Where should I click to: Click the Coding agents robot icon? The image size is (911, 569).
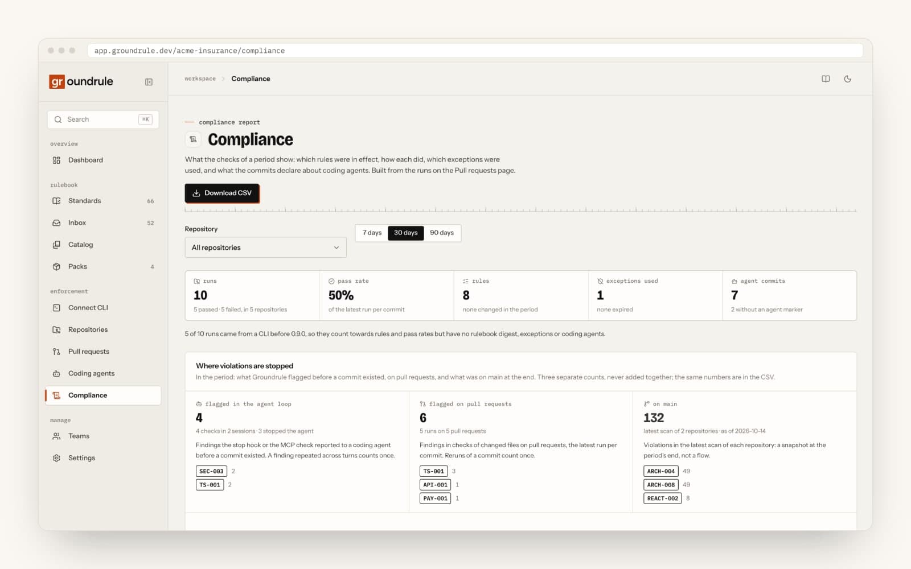pyautogui.click(x=56, y=374)
